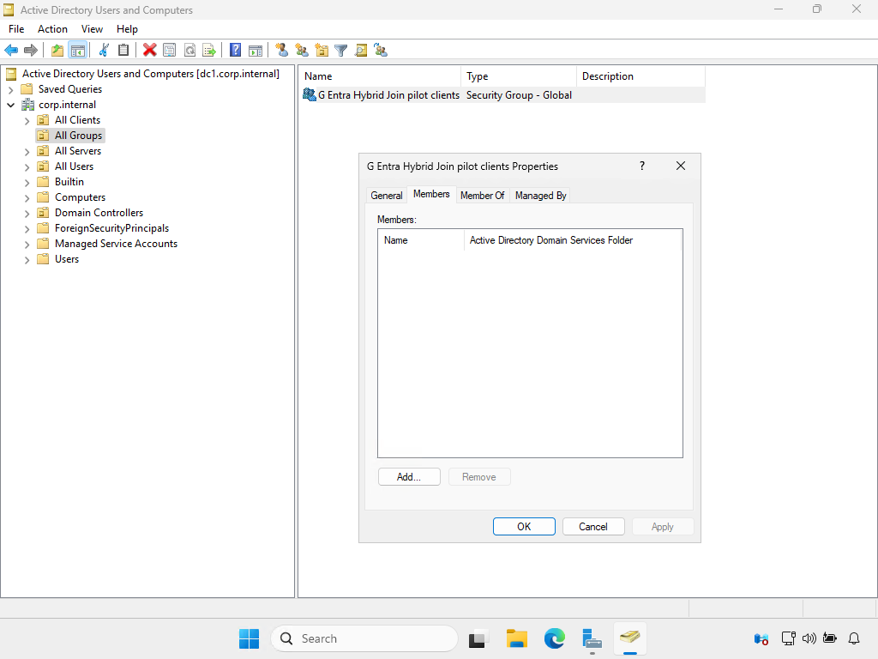Click the Export List icon
The image size is (878, 659).
pyautogui.click(x=209, y=51)
